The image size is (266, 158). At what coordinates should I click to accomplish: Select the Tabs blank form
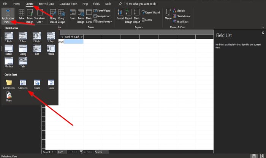23,63
